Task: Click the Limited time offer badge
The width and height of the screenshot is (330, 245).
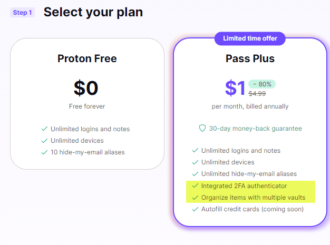Action: click(x=250, y=38)
